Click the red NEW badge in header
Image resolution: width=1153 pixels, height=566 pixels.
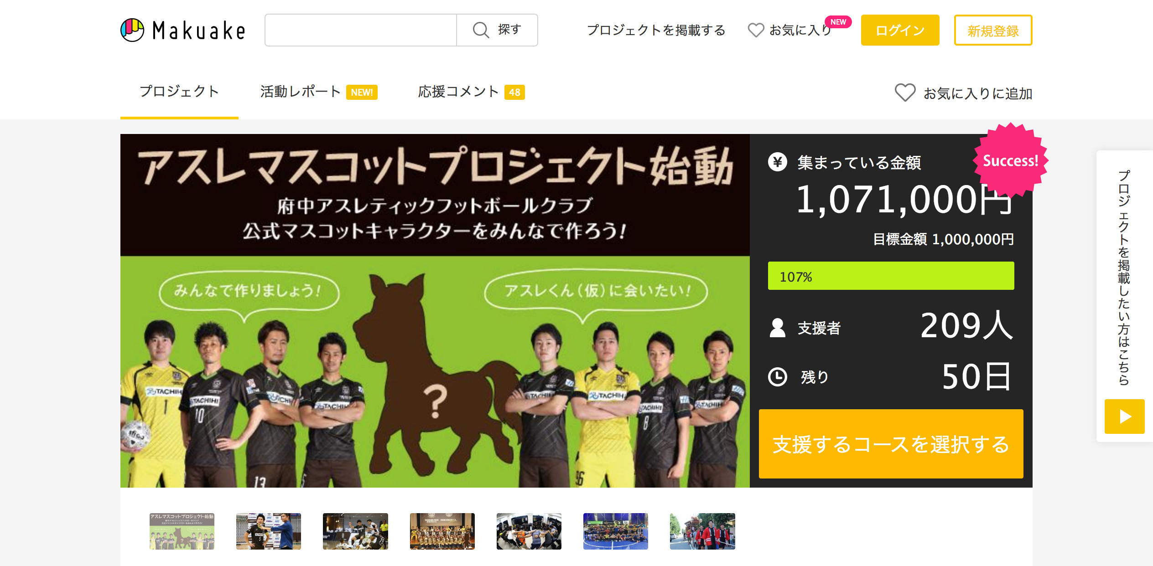click(x=838, y=22)
